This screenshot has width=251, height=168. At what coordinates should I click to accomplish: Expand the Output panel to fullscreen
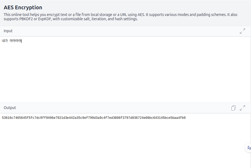pyautogui.click(x=242, y=108)
